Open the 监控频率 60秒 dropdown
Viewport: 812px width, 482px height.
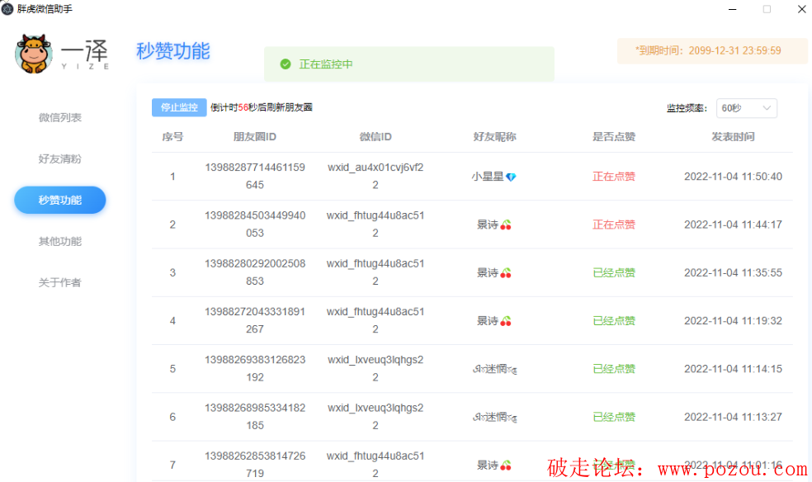[x=746, y=108]
